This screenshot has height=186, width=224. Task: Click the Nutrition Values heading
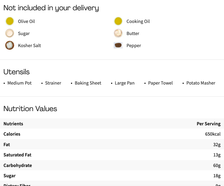(x=30, y=109)
